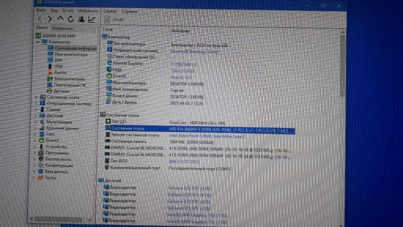
Task: Click the Internet Explorer version 11.789.19041.0 link
Action: (183, 65)
